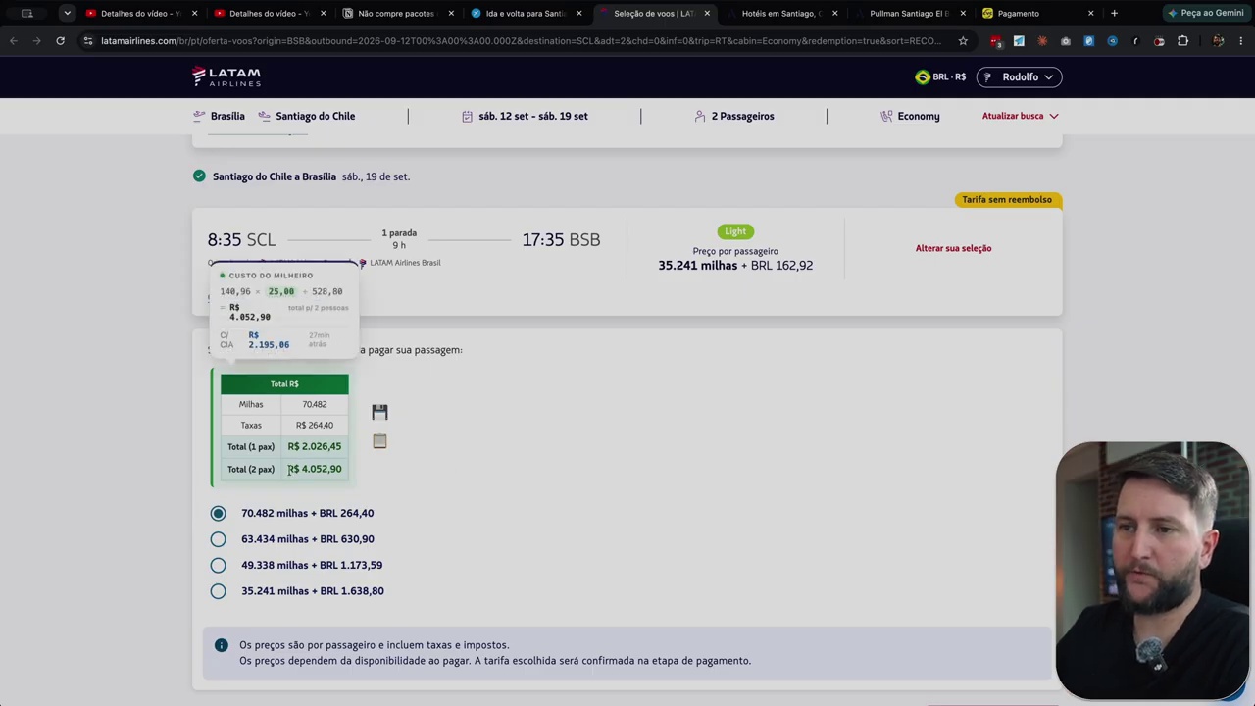
Task: Click the Peça ao Gemini button
Action: tap(1205, 13)
